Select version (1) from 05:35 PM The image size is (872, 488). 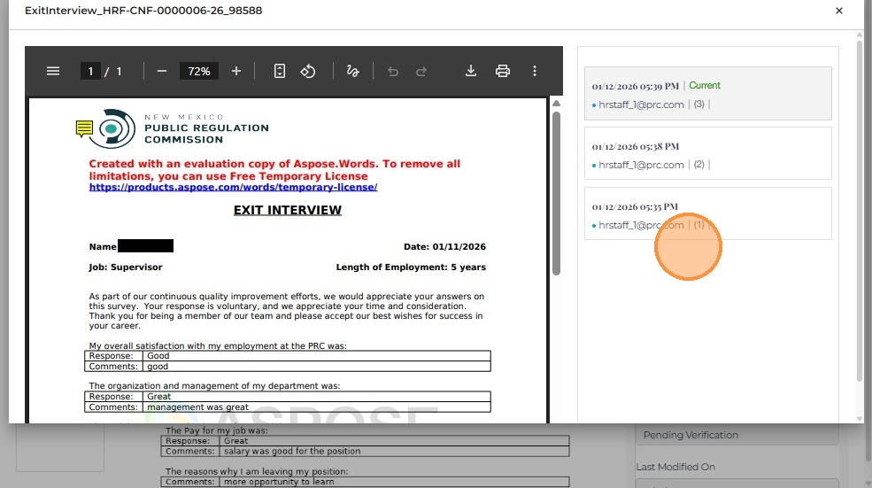pos(708,213)
